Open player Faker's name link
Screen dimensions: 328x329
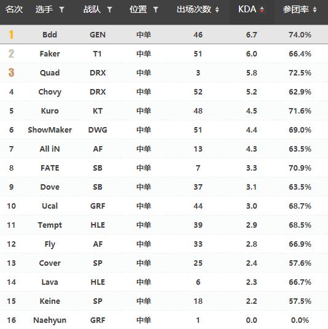pos(50,54)
